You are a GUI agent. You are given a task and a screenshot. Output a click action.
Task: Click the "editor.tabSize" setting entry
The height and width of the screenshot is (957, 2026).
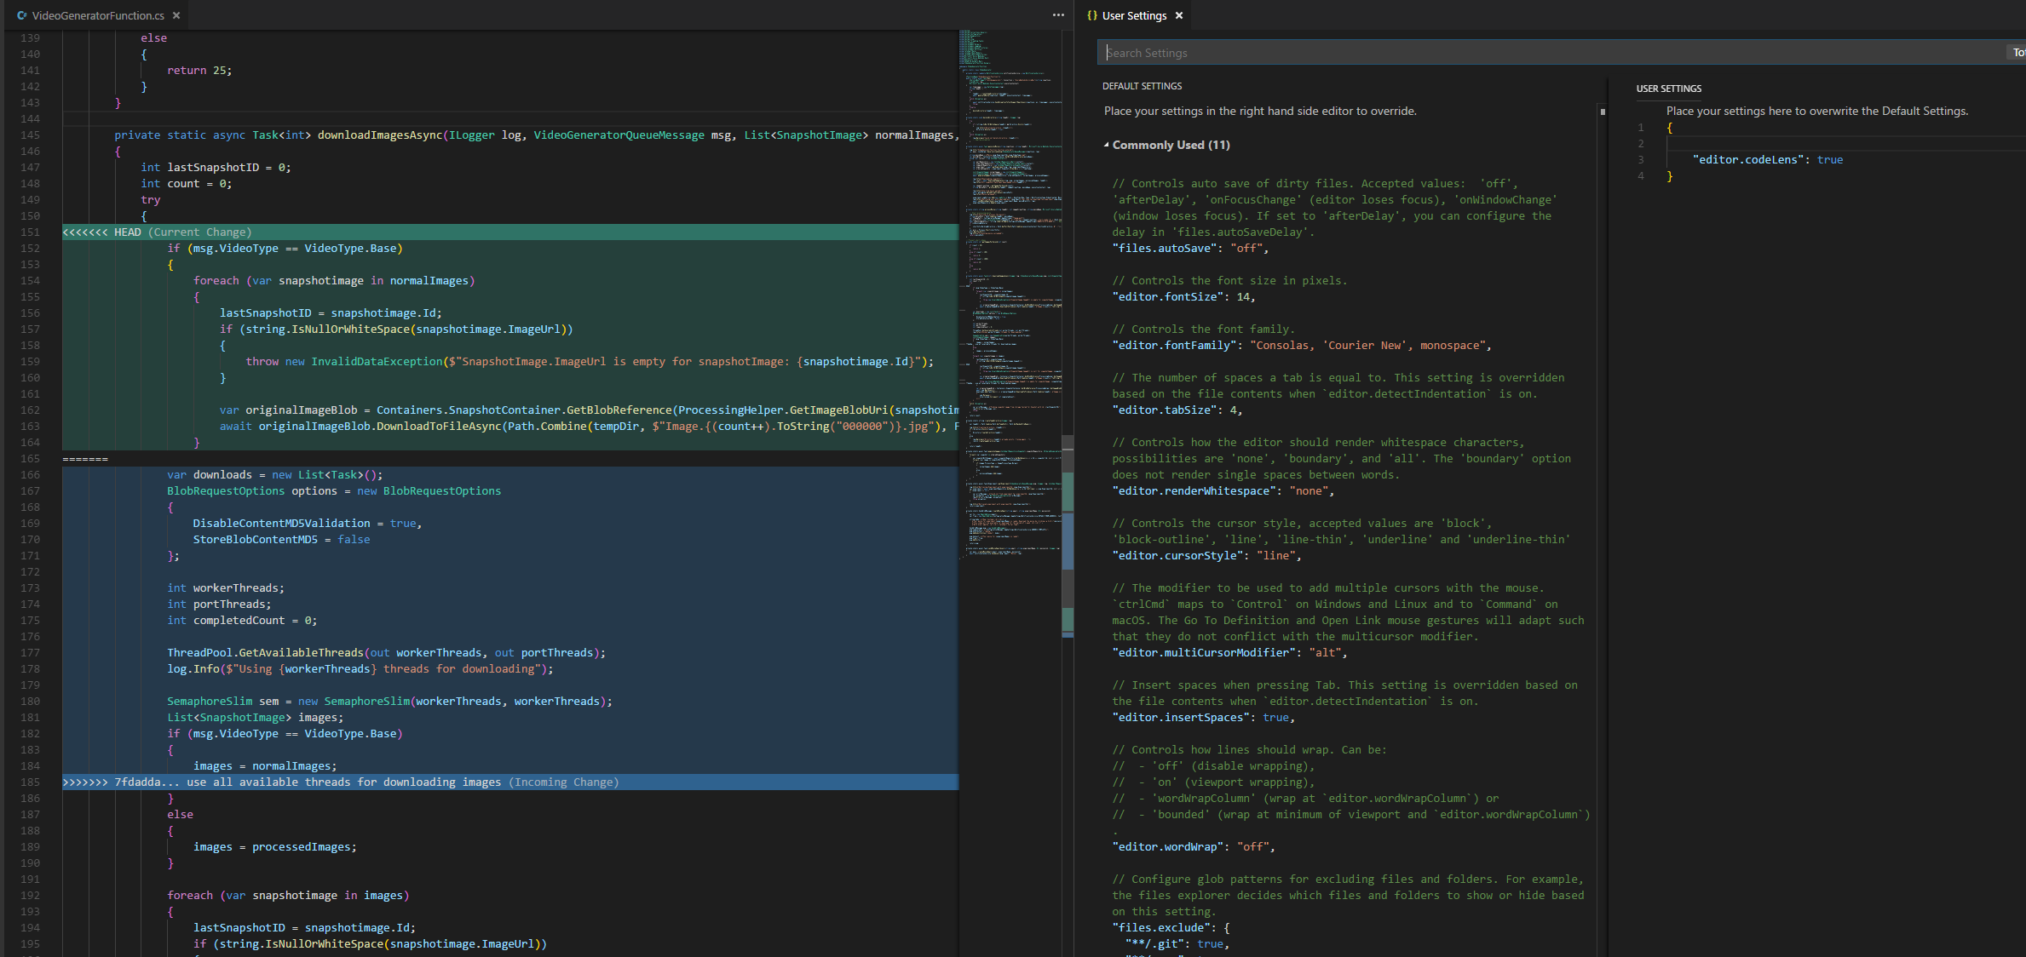click(1171, 410)
